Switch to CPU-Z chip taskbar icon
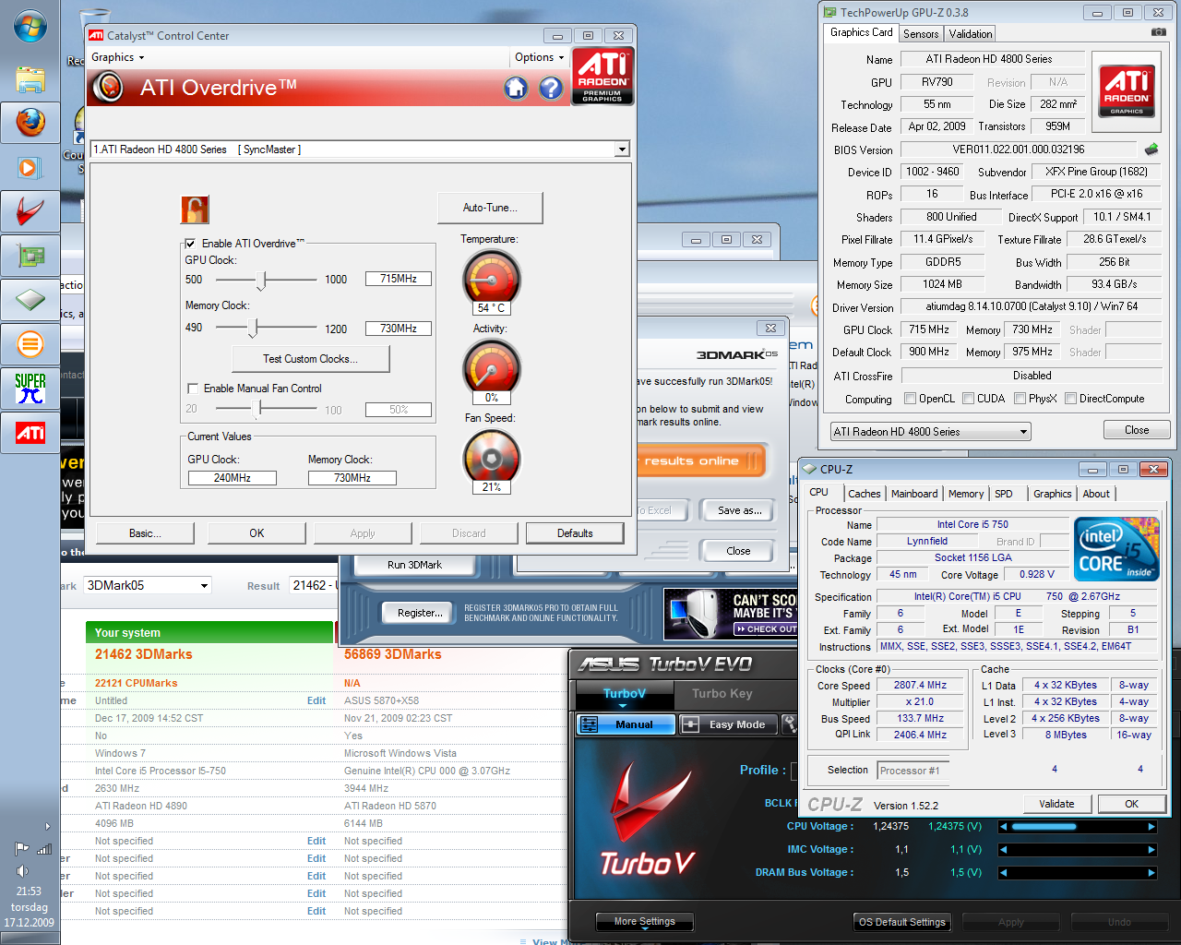 [30, 300]
